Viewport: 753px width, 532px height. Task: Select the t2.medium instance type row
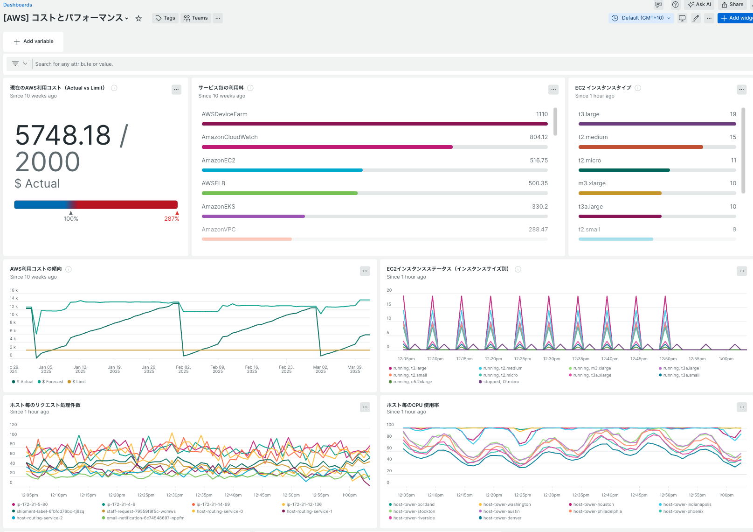(657, 141)
